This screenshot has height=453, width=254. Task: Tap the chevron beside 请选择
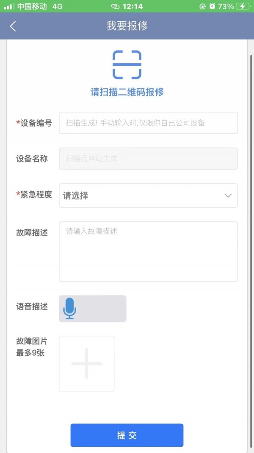(227, 196)
